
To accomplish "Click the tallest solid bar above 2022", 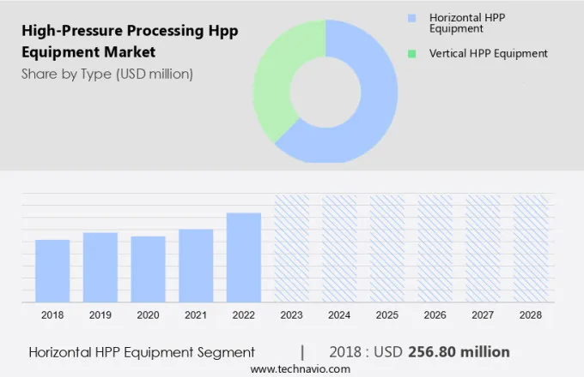I will 244,257.
